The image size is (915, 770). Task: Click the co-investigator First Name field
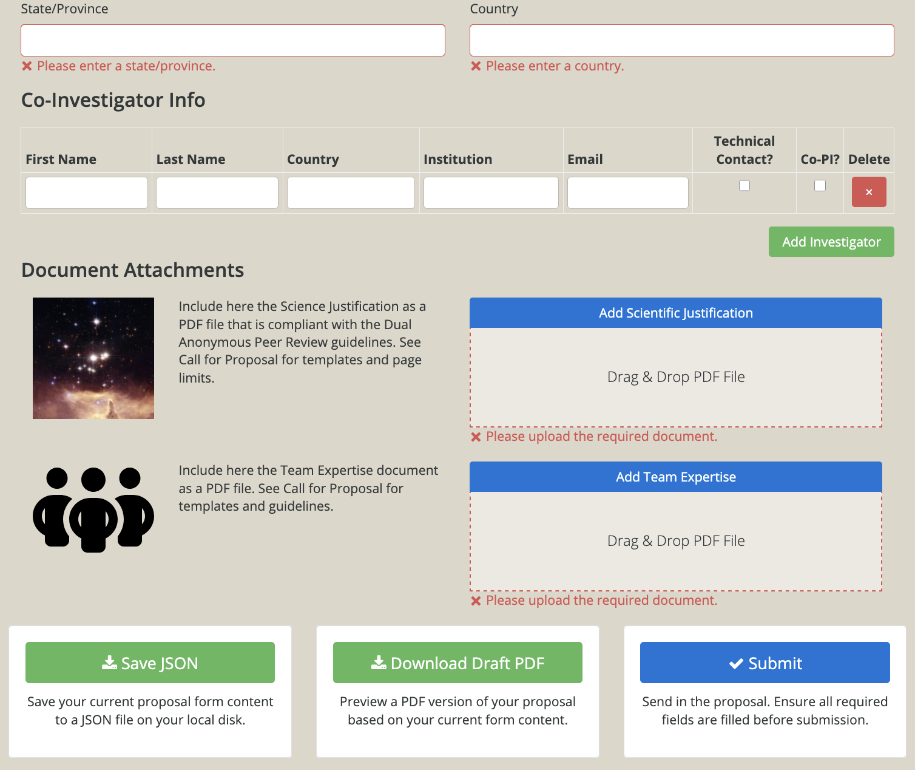tap(87, 193)
